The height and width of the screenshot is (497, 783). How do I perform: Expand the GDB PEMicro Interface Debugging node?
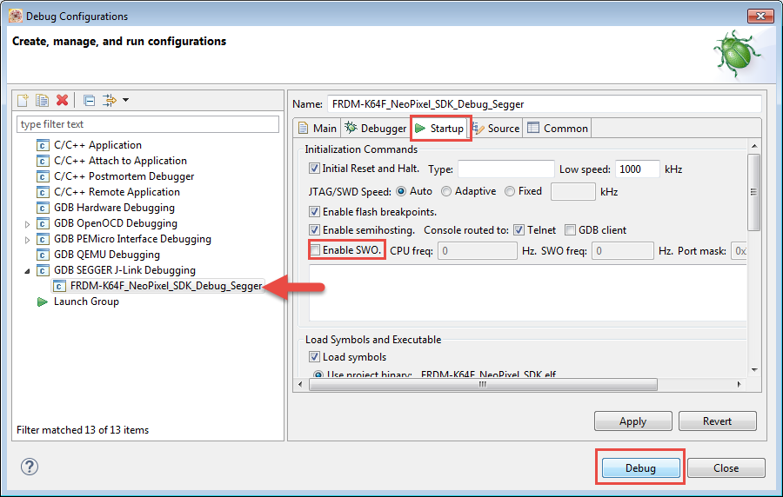click(x=27, y=239)
